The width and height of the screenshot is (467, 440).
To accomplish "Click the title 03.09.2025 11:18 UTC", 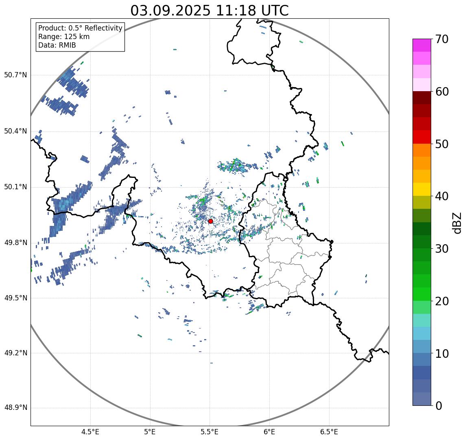I will [x=209, y=11].
